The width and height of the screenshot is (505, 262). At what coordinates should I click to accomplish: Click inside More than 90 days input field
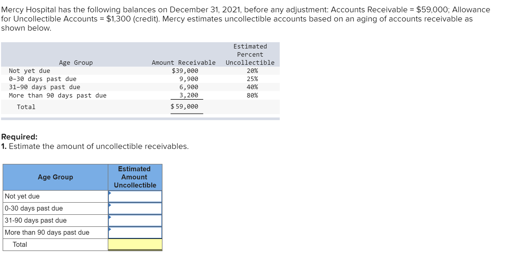click(x=135, y=232)
